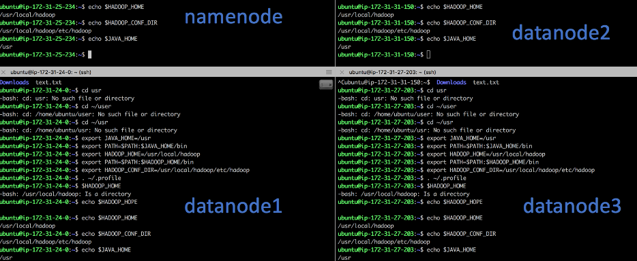Click 'cd usr' command in ip-172-31-24-0 pane

[91, 90]
